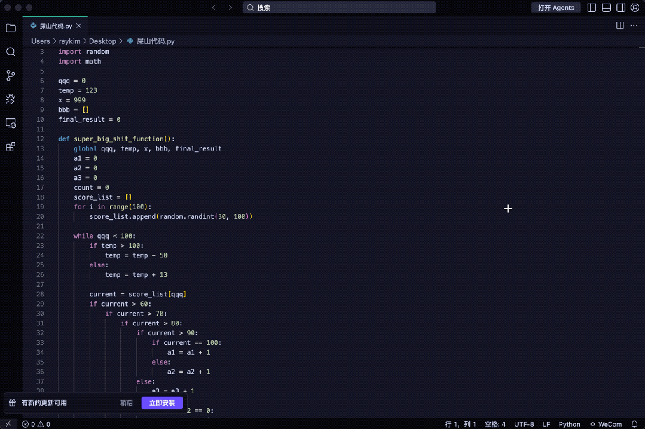Open the Search view in activity bar

click(x=11, y=52)
